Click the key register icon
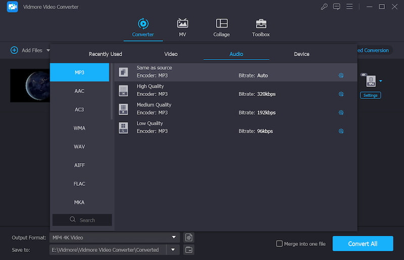The image size is (404, 260). [x=324, y=7]
